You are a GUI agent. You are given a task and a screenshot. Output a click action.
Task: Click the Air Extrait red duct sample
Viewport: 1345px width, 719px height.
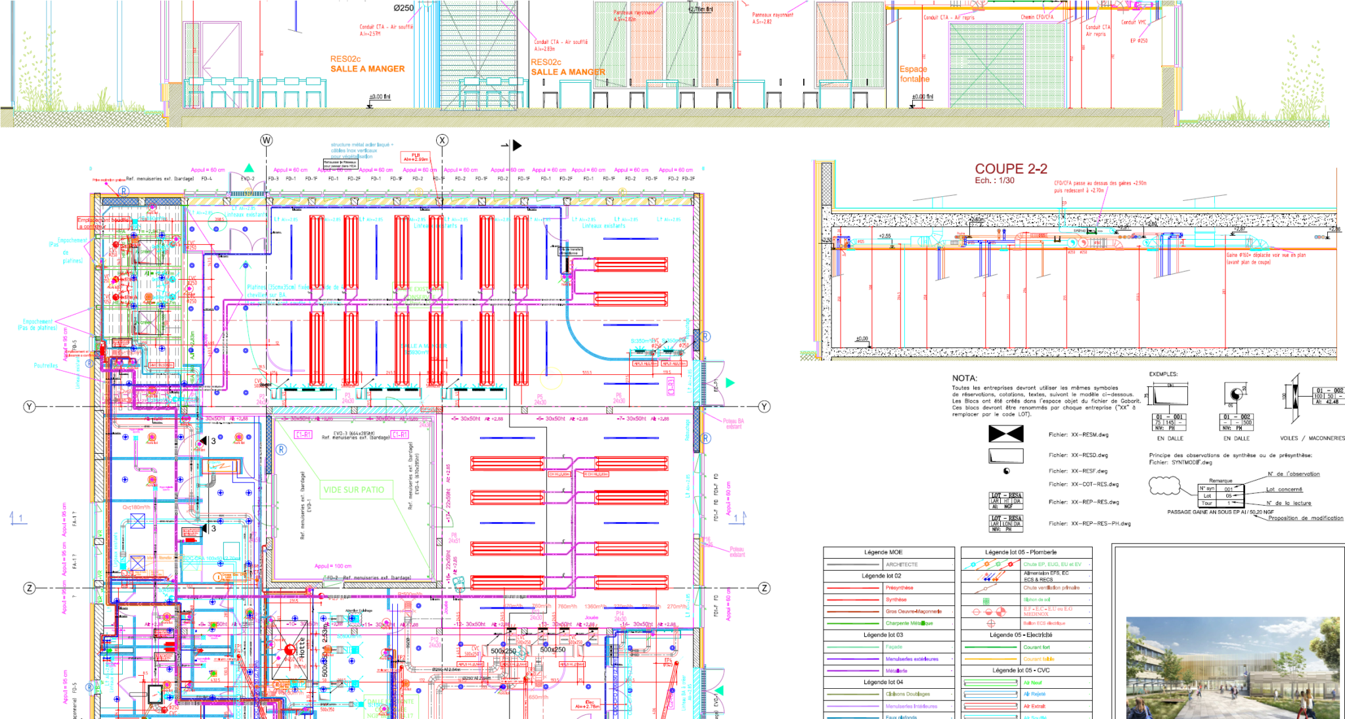click(990, 707)
